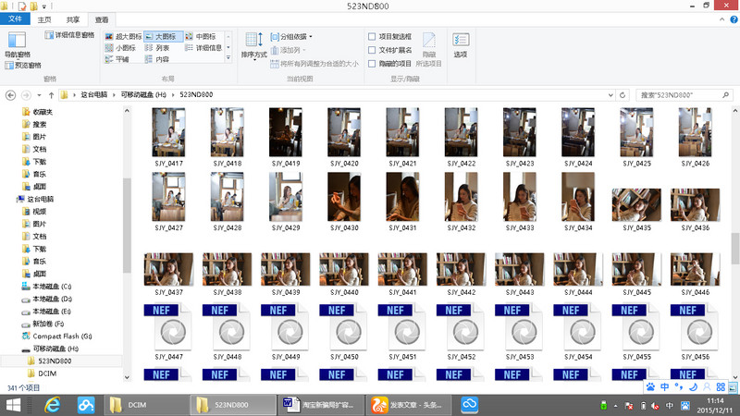Toggle the details pane (详细信息窗格)

pos(69,35)
